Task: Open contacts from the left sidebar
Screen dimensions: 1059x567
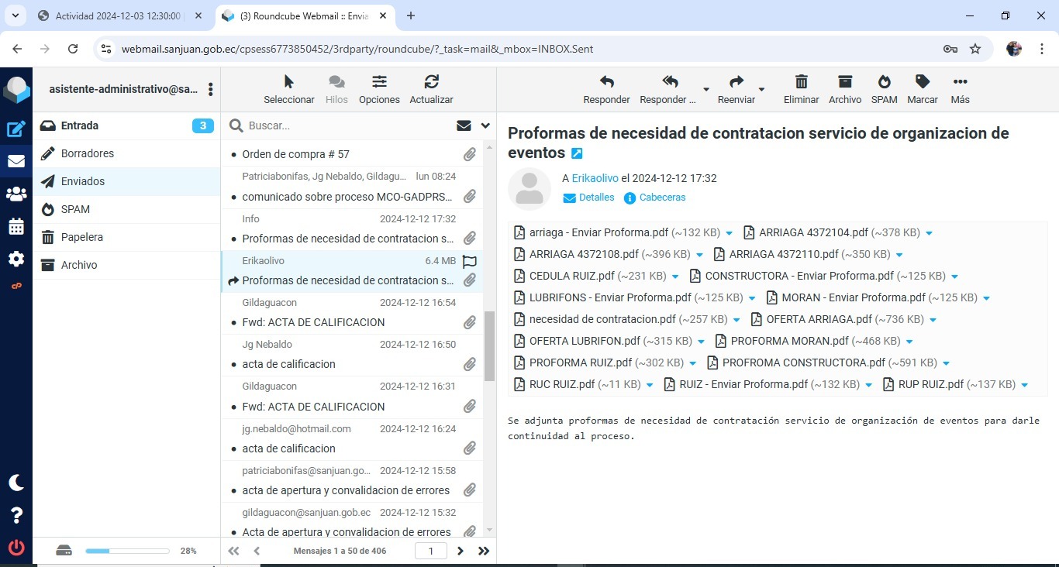Action: click(x=16, y=194)
